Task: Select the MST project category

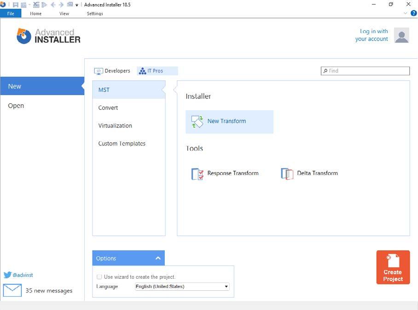Action: (129, 90)
